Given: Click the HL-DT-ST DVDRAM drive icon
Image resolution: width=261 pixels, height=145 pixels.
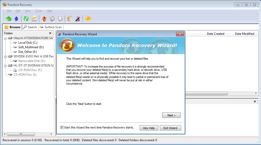Looking at the screenshot, I should point(10,65).
